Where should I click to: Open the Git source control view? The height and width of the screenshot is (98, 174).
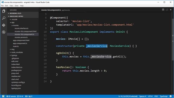pyautogui.click(x=4, y=25)
